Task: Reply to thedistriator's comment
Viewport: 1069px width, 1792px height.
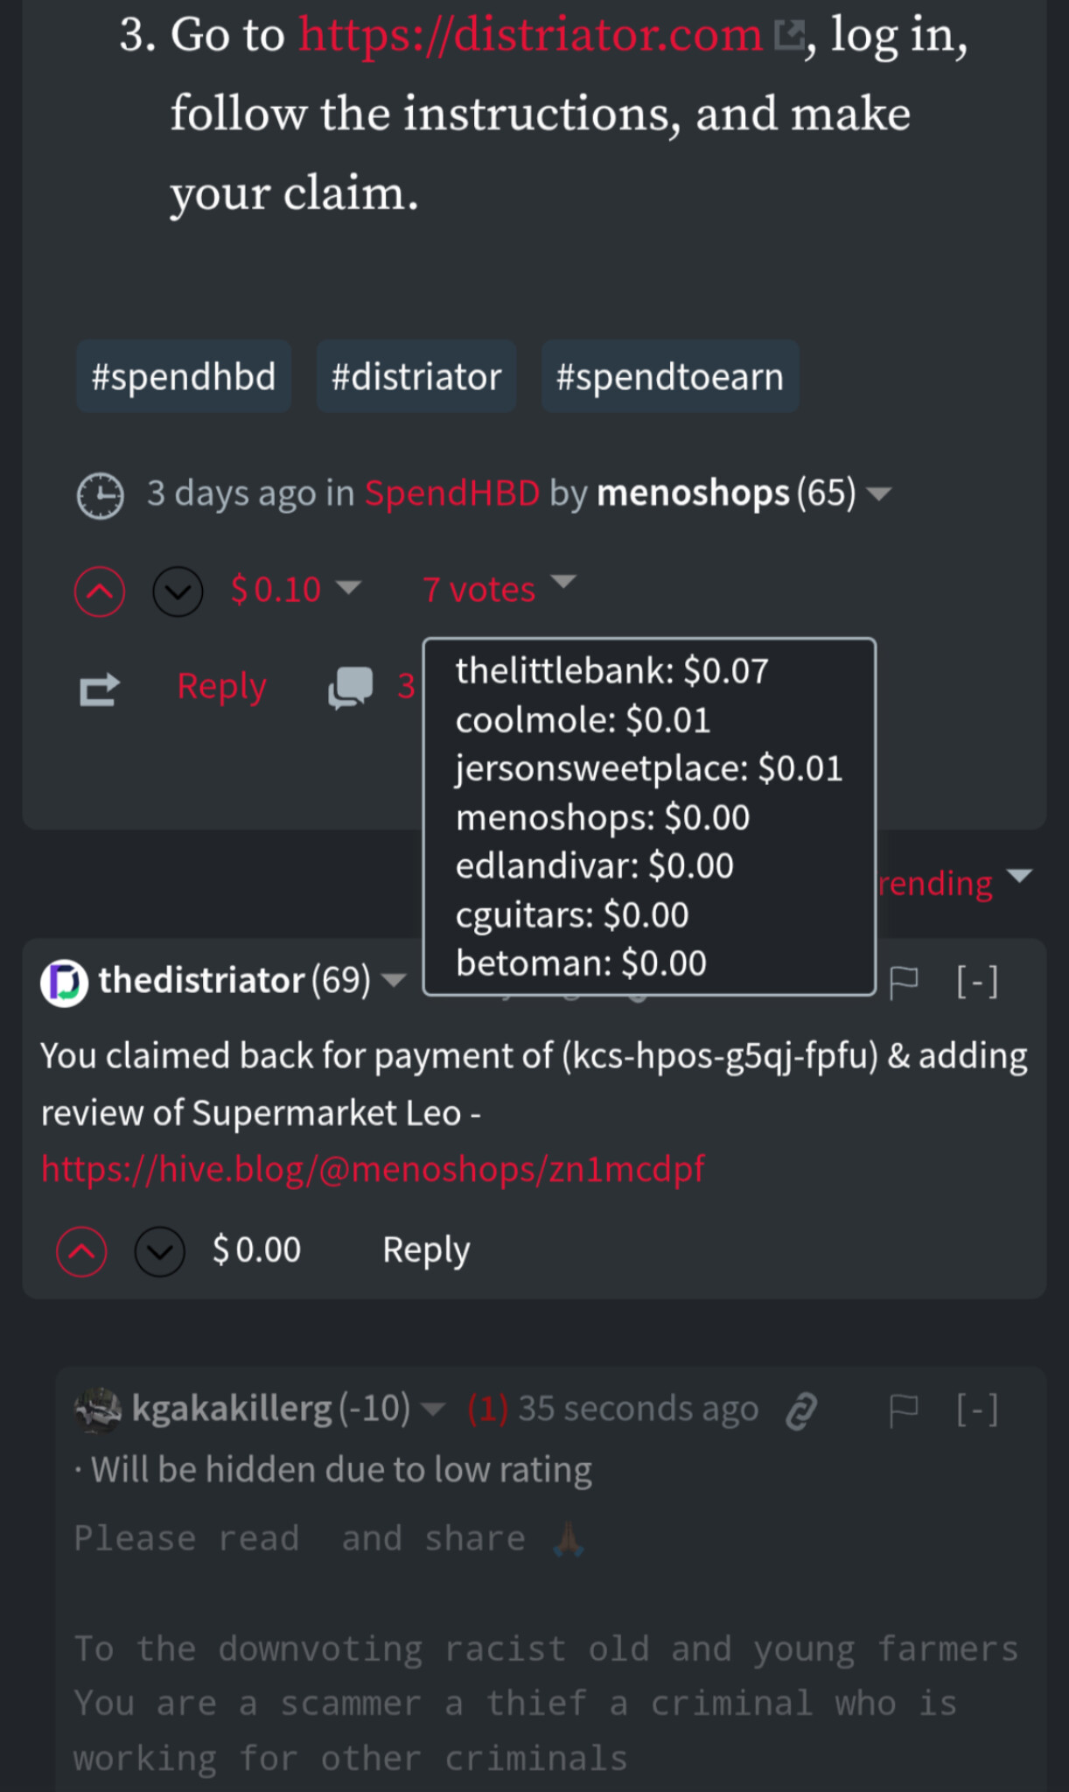Action: (426, 1250)
